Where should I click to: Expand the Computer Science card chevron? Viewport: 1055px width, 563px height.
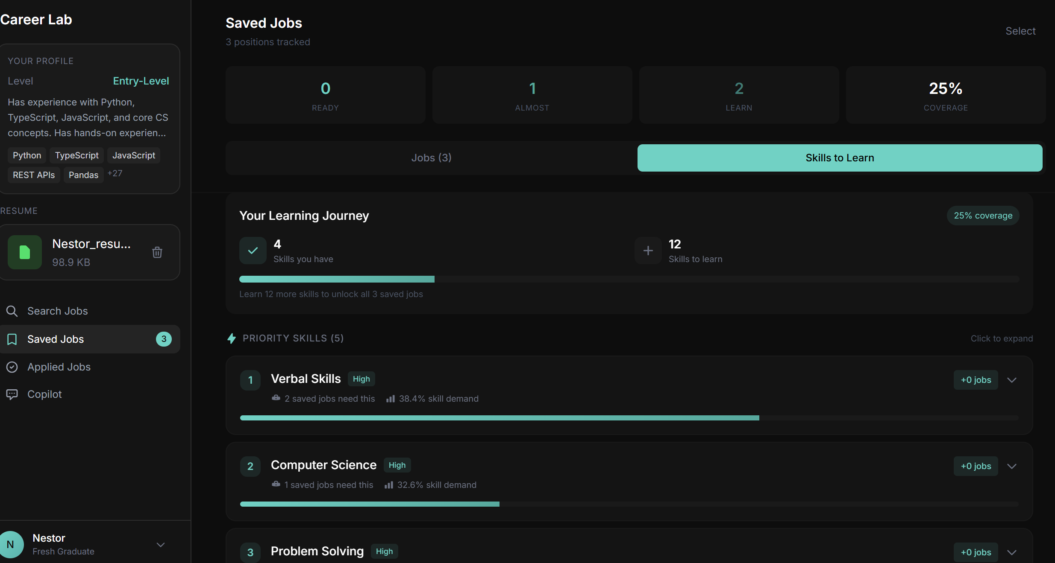pos(1011,466)
